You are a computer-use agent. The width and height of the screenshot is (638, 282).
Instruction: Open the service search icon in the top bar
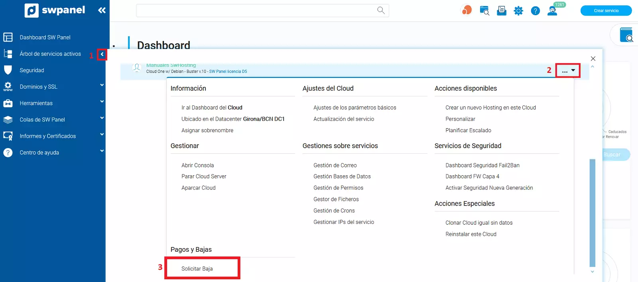tap(484, 11)
